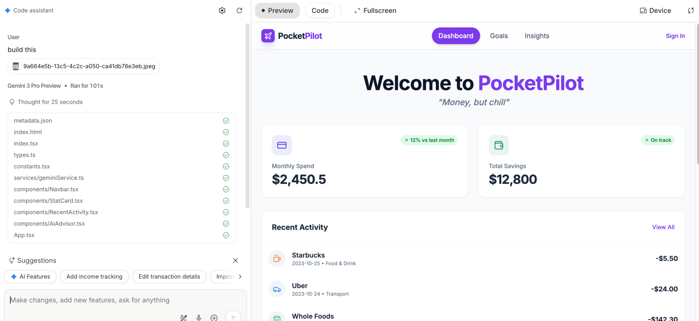699x321 pixels.
Task: Click the check icon beside index.tsx
Action: (226, 144)
